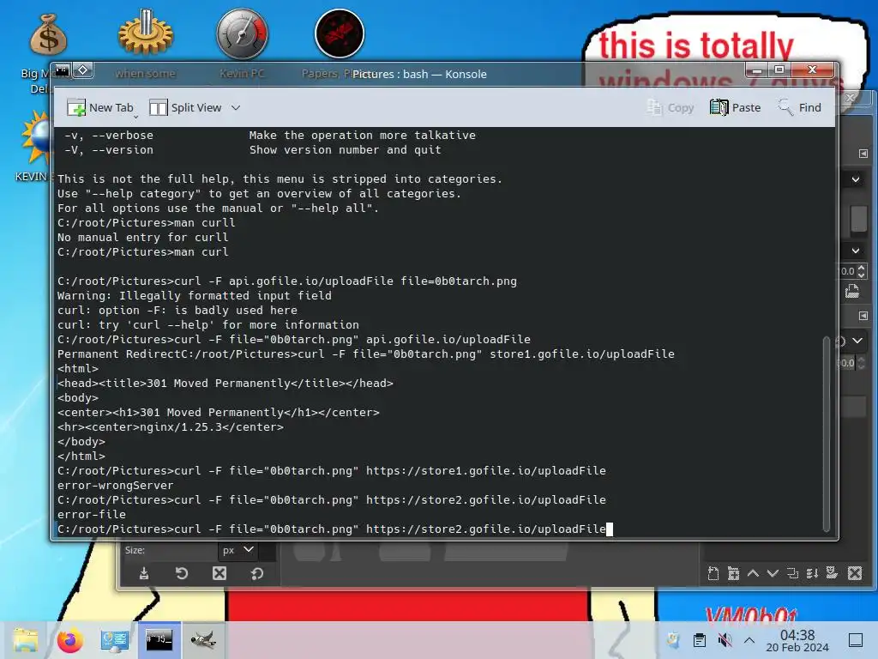Viewport: 878px width, 659px height.
Task: Click the terminal command input line
Action: [335, 529]
